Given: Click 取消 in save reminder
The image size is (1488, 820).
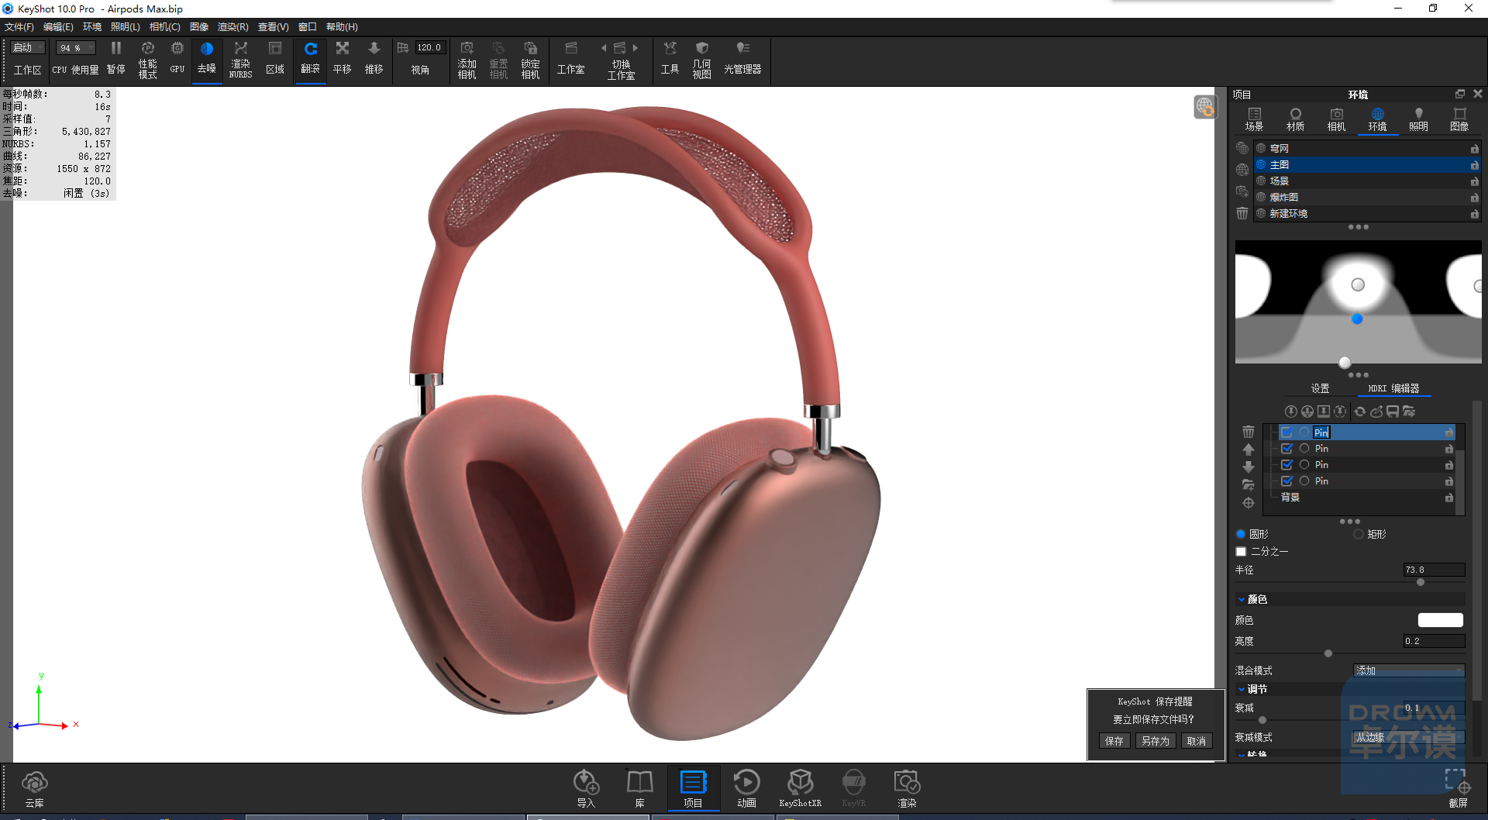Looking at the screenshot, I should pyautogui.click(x=1196, y=741).
